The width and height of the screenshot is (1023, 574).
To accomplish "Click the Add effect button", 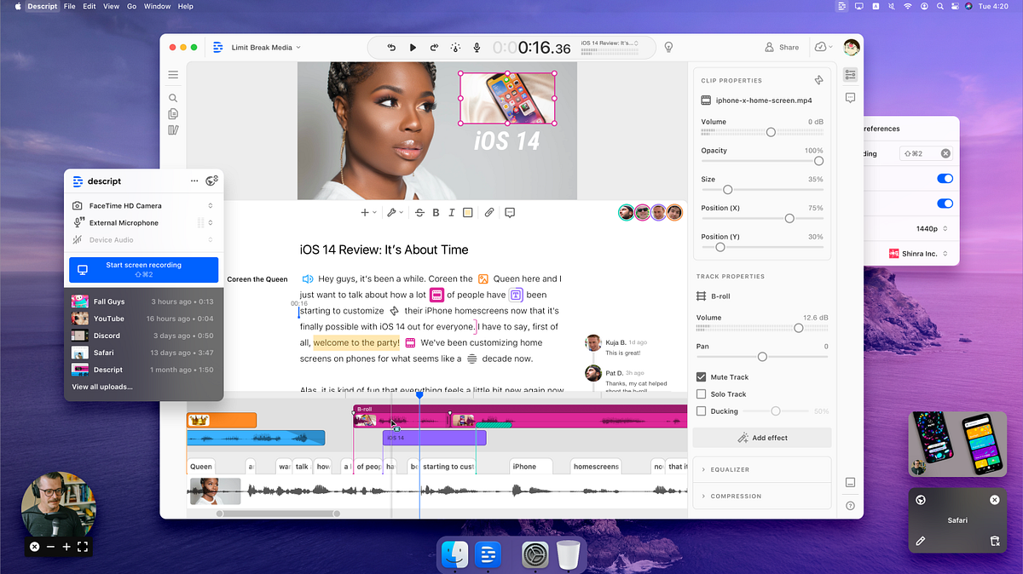I will (x=761, y=437).
